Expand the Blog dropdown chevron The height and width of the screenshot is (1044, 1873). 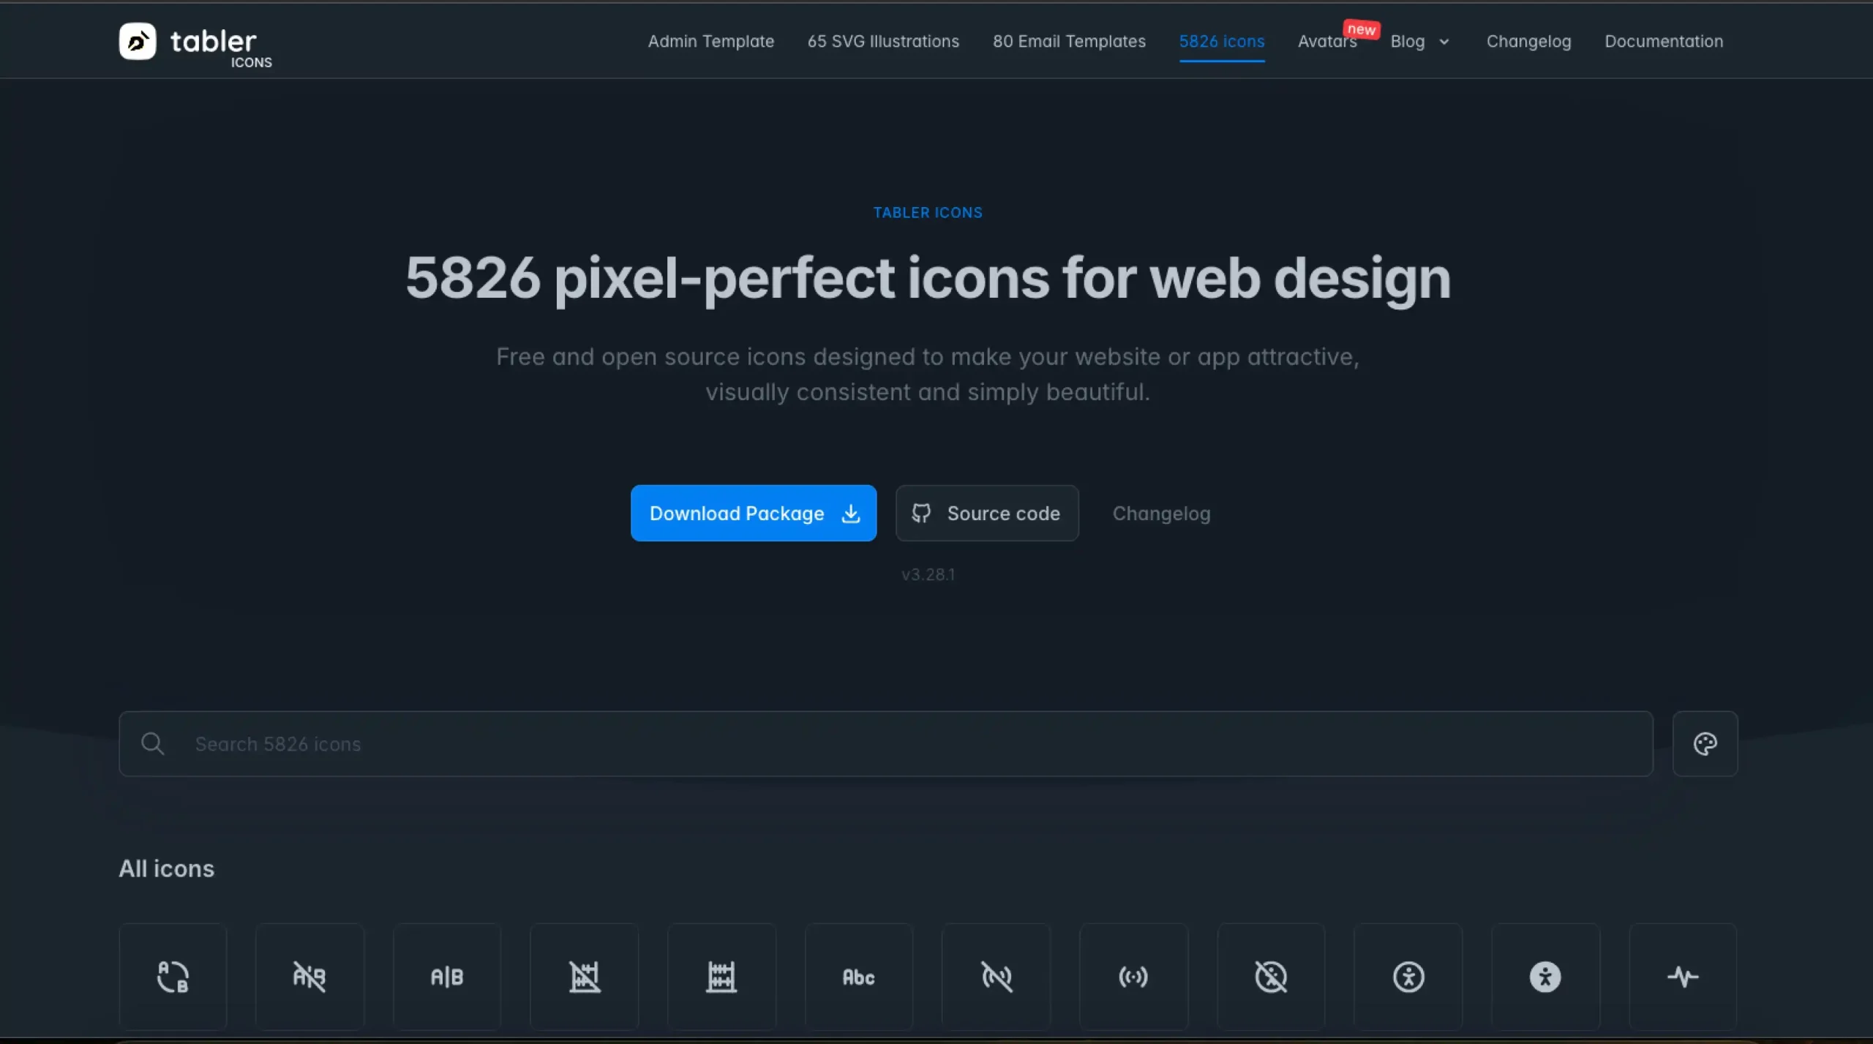coord(1444,42)
